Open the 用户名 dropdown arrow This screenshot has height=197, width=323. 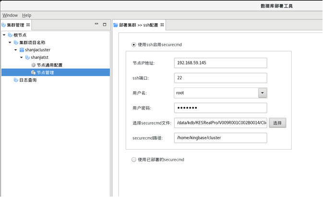tap(263, 93)
